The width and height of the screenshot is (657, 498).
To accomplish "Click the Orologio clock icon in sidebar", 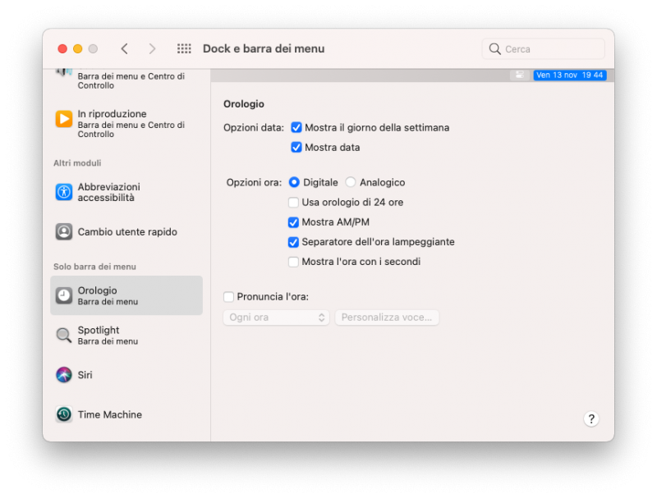I will pos(64,295).
